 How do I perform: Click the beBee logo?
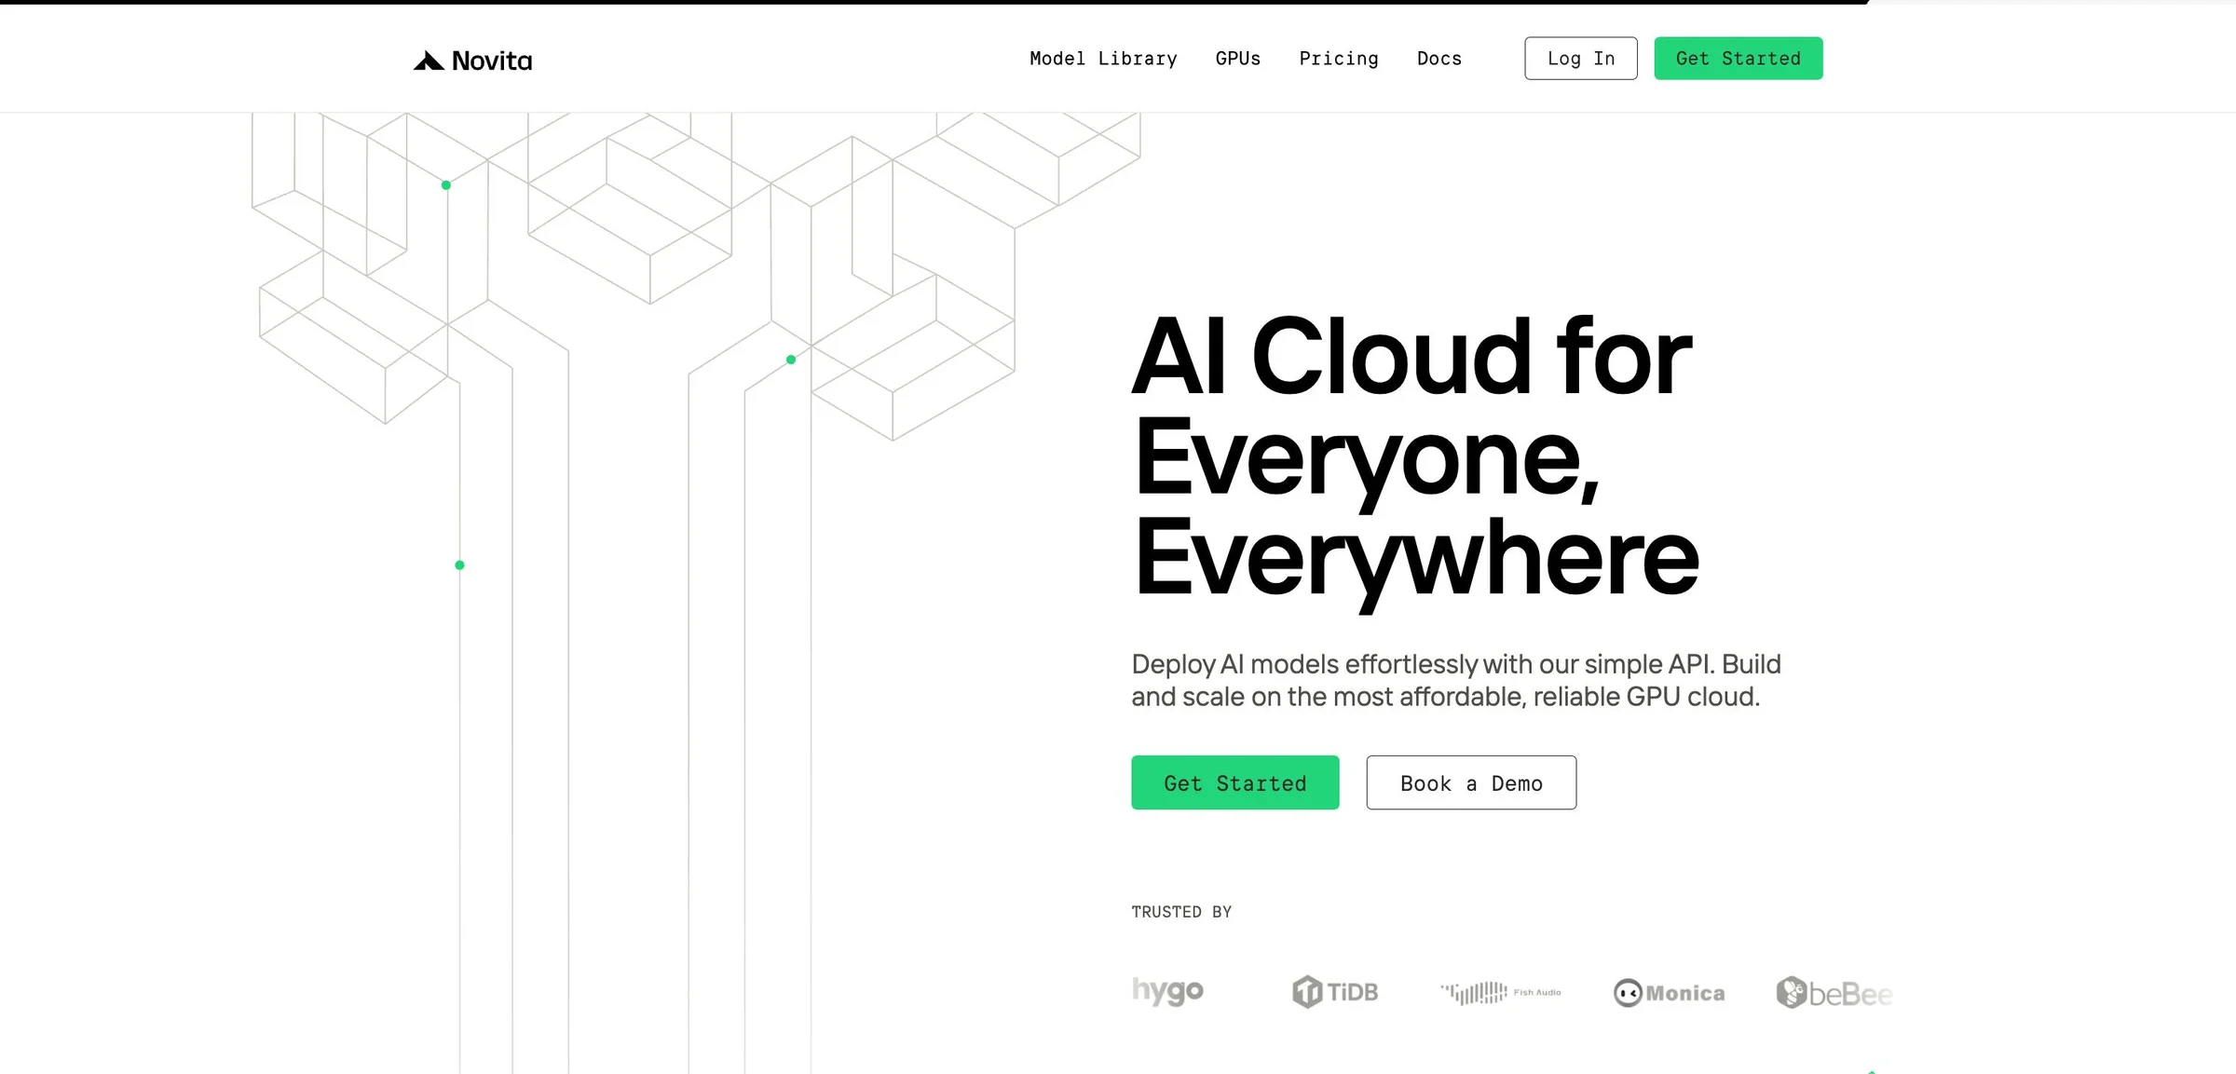tap(1834, 993)
